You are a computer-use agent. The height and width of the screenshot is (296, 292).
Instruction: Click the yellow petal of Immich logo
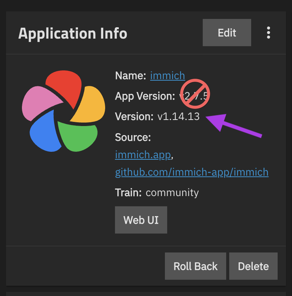[x=90, y=105]
